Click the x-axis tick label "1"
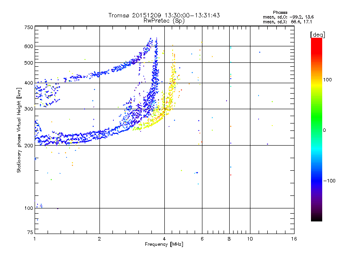The image size is (346, 260). click(x=35, y=239)
